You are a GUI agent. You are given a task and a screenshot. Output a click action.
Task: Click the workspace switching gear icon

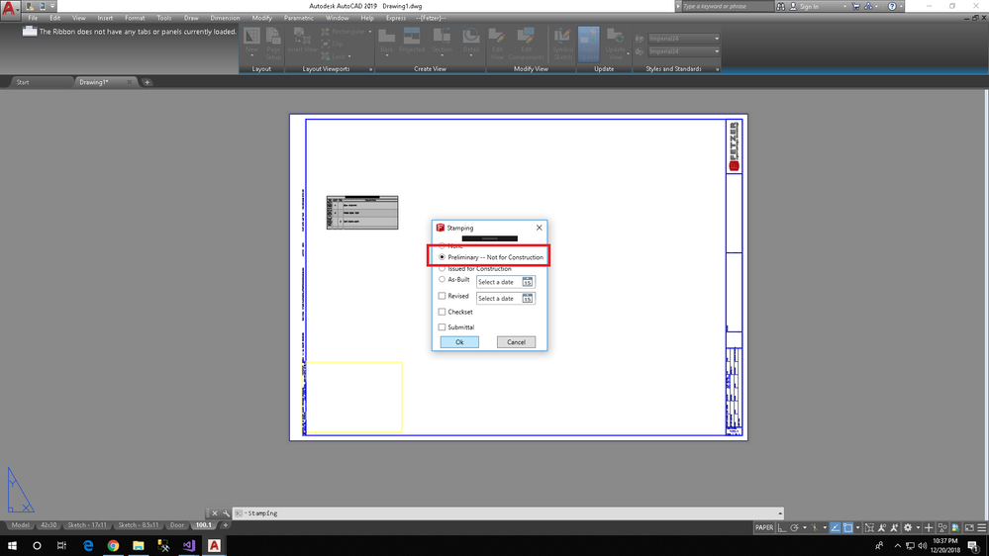click(x=908, y=527)
